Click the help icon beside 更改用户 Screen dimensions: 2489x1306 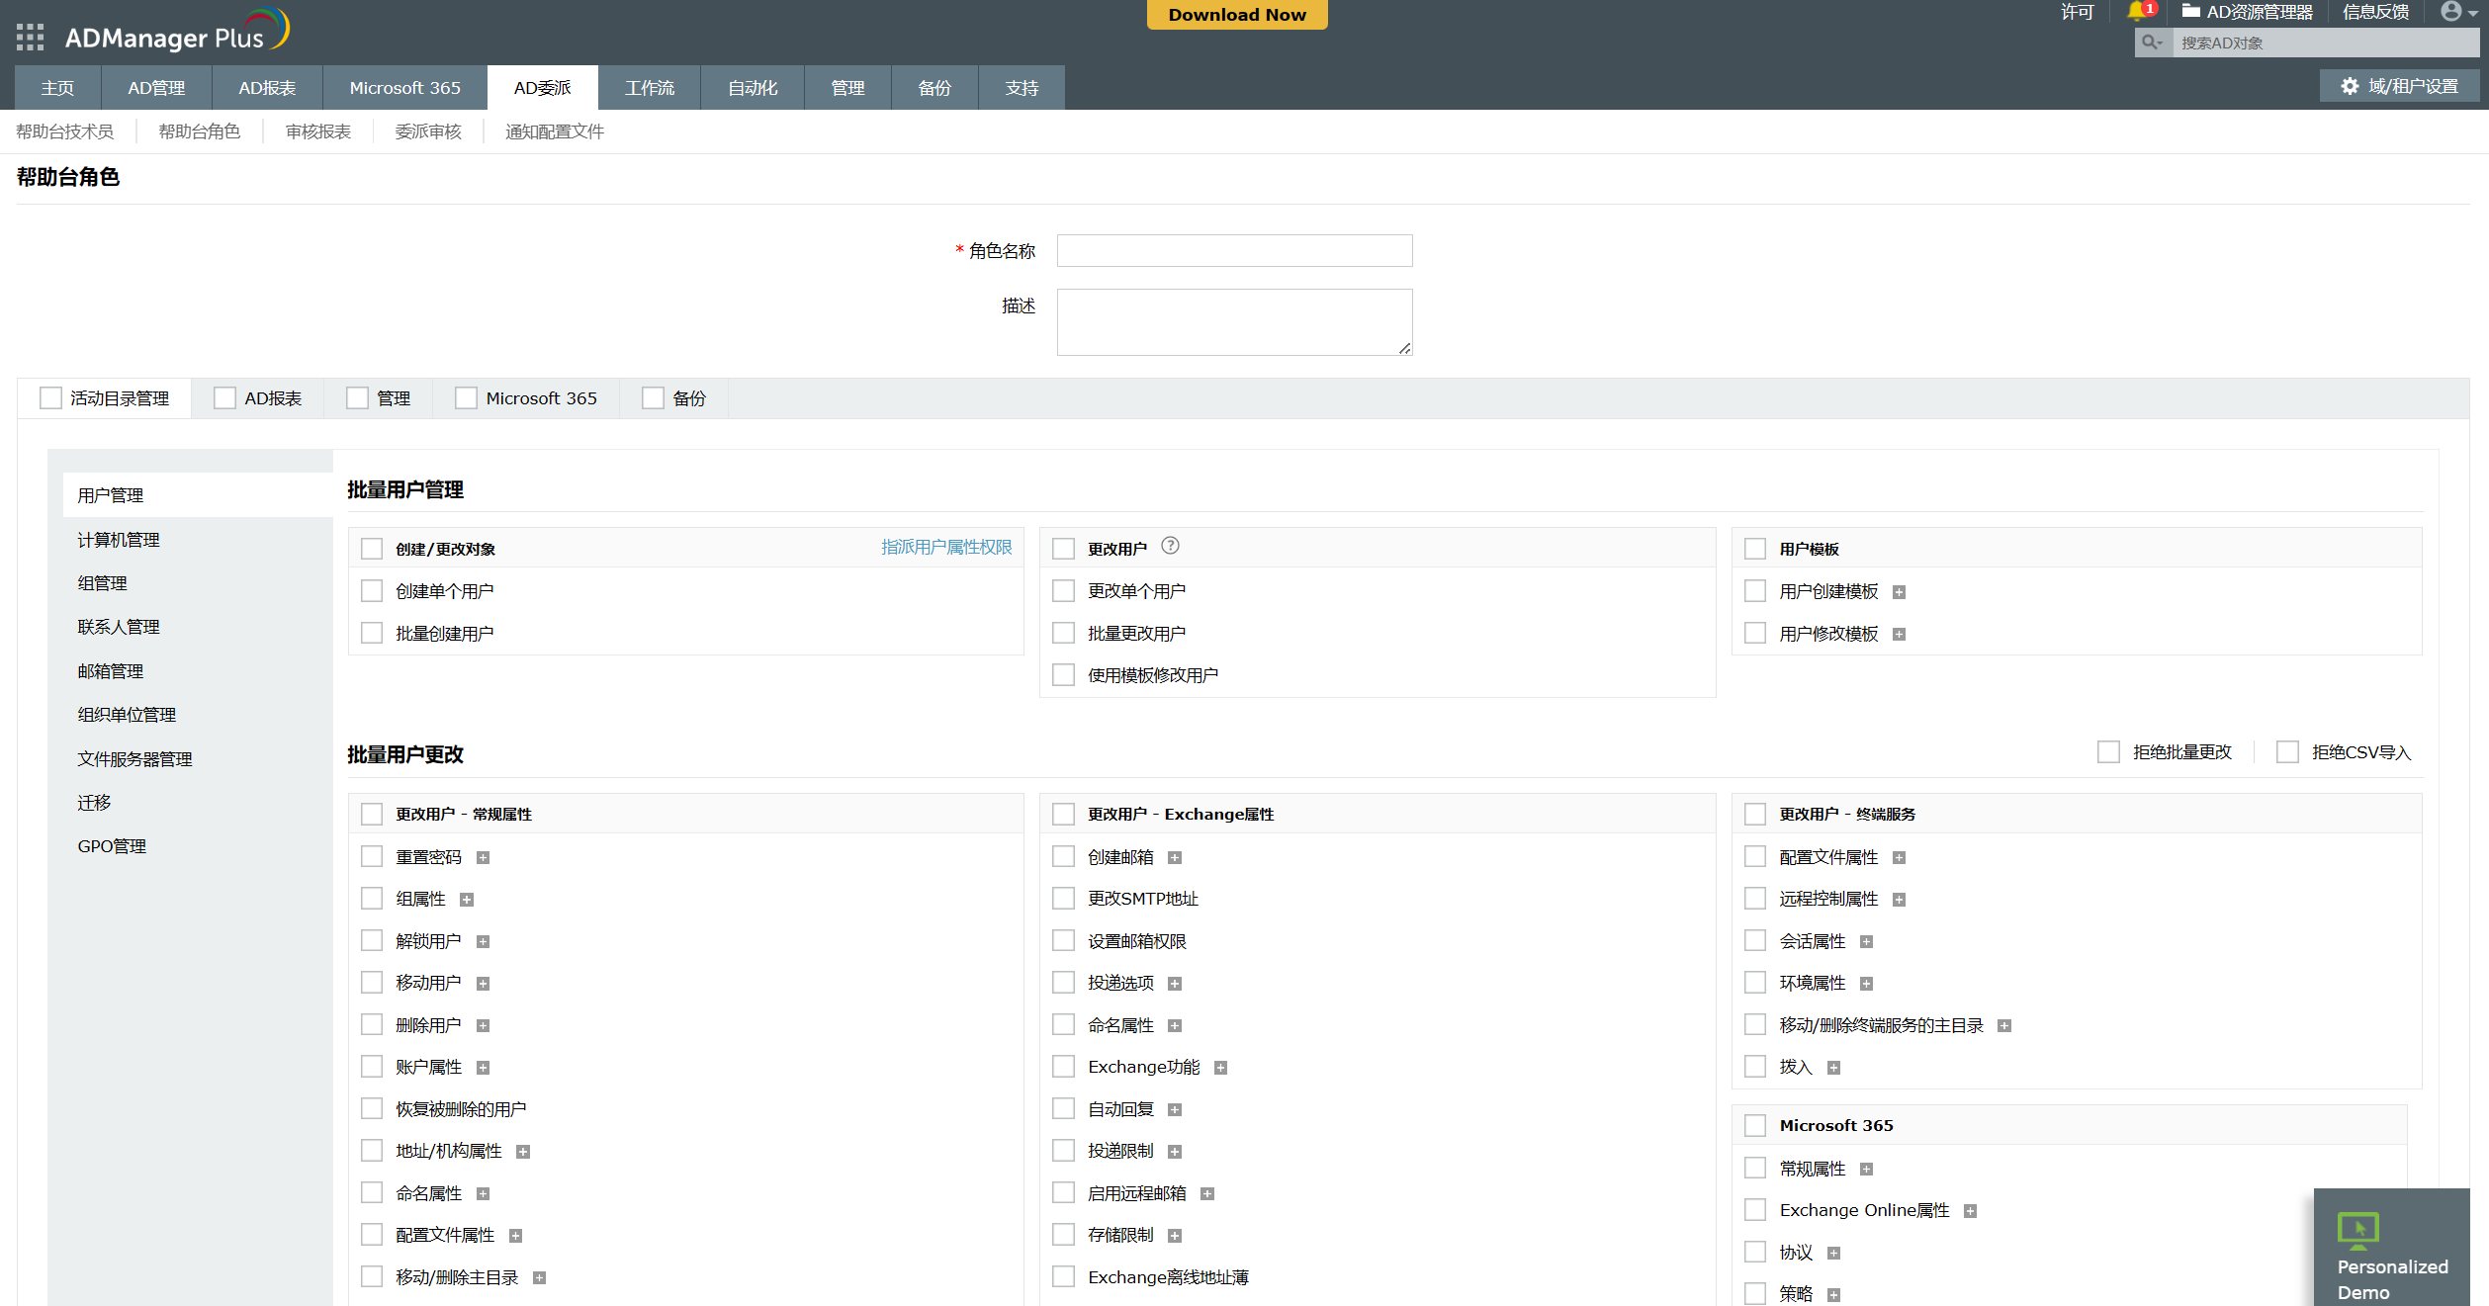pos(1170,546)
